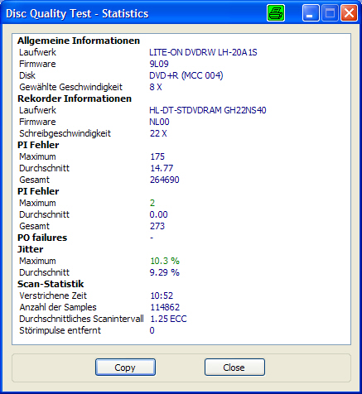Click the PI average value 14.77

tap(162, 168)
